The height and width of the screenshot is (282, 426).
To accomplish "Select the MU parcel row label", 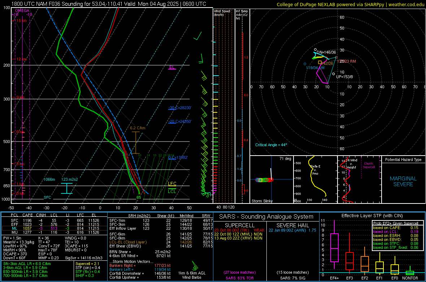I will [x=14, y=232].
